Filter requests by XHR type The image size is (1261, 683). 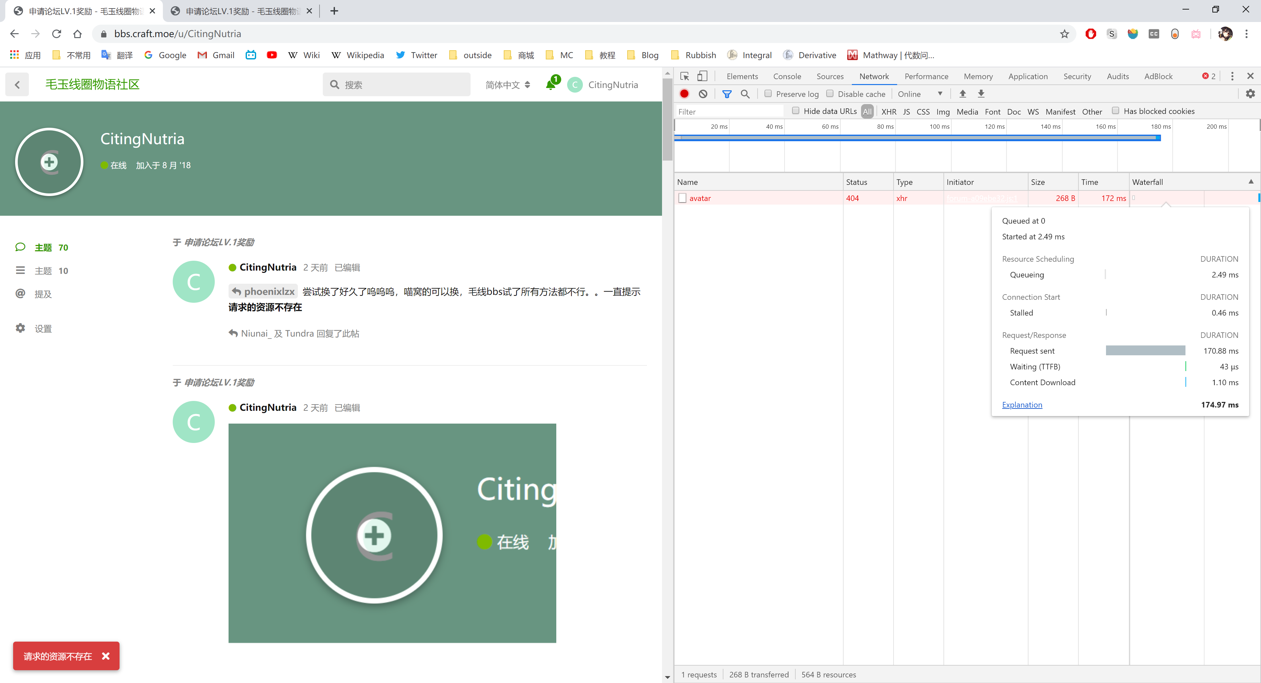pos(889,112)
